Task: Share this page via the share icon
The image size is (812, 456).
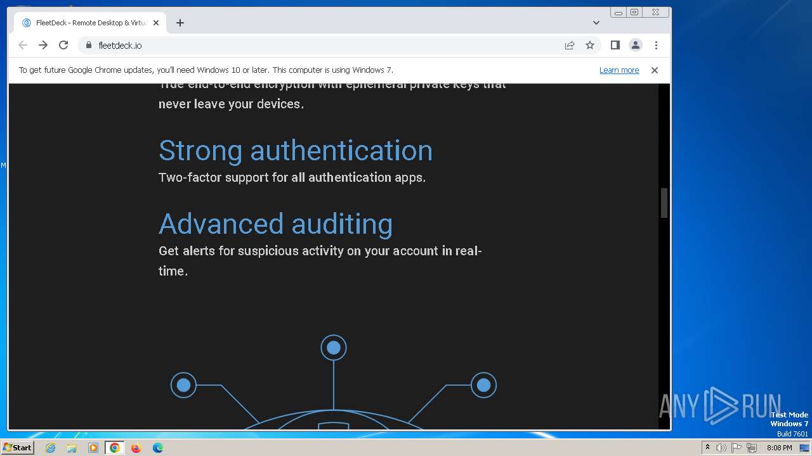Action: tap(570, 45)
